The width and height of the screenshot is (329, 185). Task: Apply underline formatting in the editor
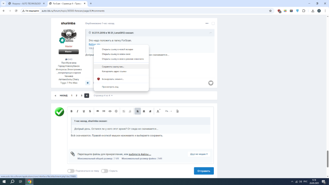click(x=84, y=111)
